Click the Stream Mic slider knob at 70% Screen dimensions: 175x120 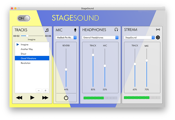(147, 61)
